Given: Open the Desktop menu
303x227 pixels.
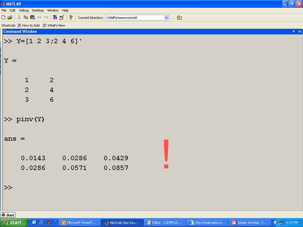Looking at the screenshot, I should tap(38, 10).
